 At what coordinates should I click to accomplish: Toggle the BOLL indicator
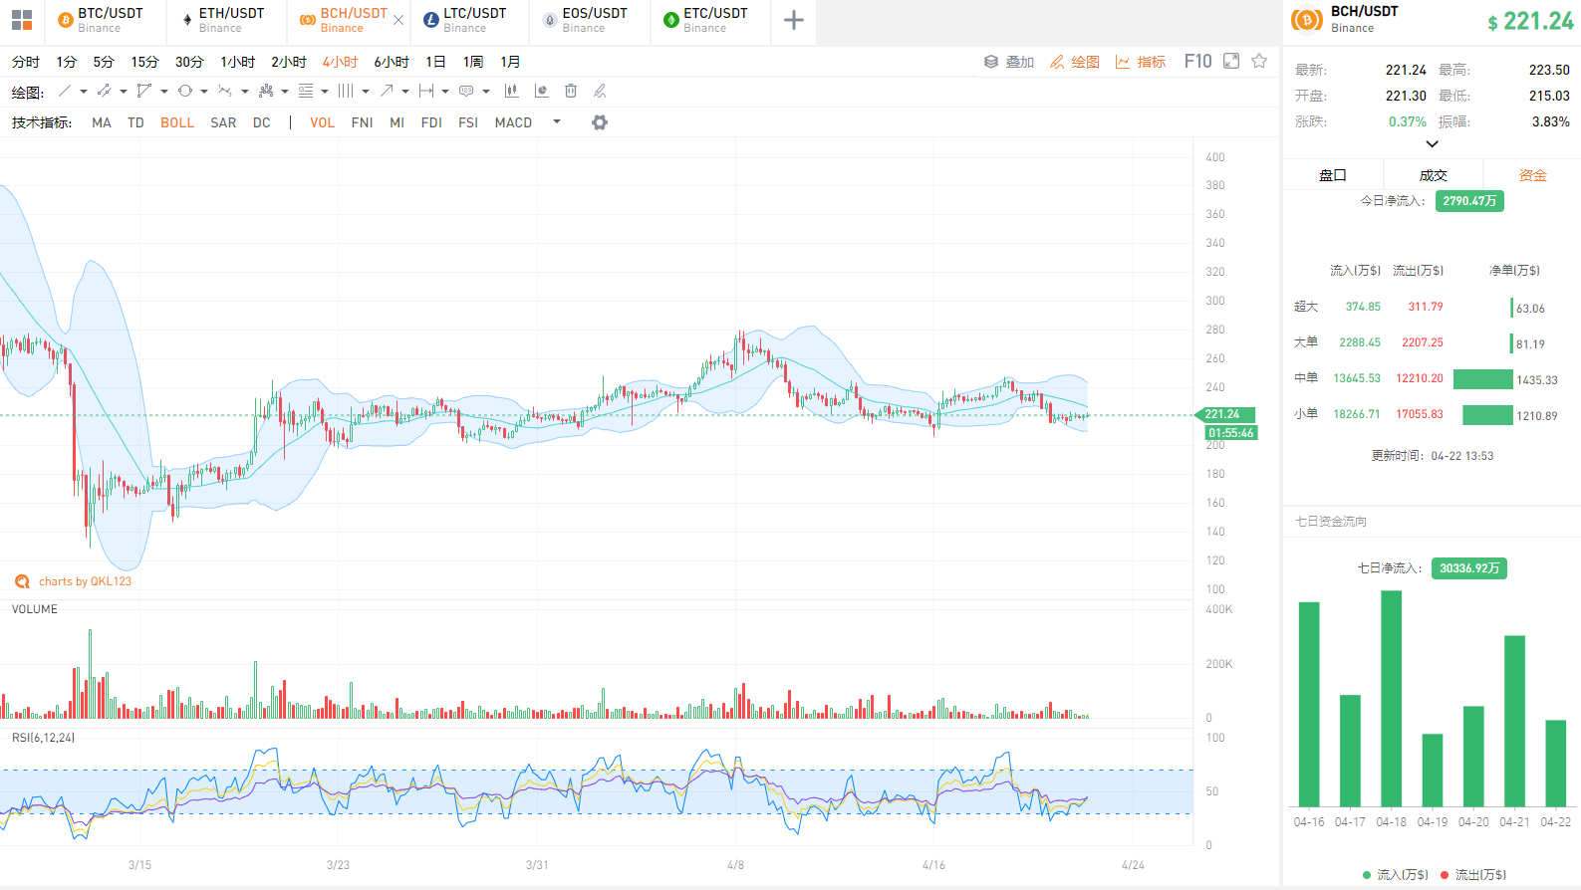pyautogui.click(x=177, y=122)
